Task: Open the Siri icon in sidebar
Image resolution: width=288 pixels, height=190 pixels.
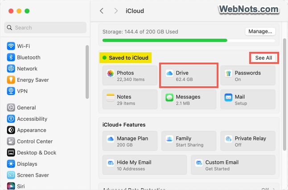Action: 11,186
